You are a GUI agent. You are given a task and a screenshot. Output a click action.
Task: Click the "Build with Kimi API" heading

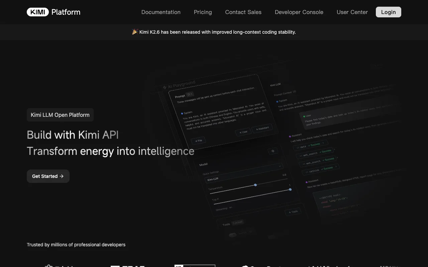[73, 135]
